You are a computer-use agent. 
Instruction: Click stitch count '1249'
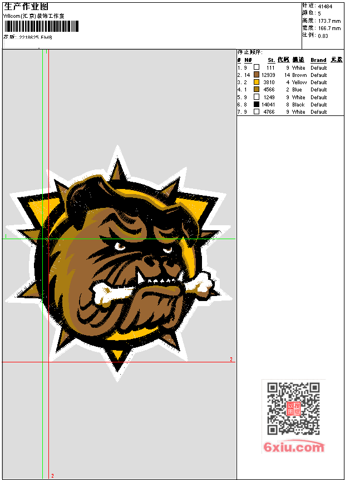(269, 98)
